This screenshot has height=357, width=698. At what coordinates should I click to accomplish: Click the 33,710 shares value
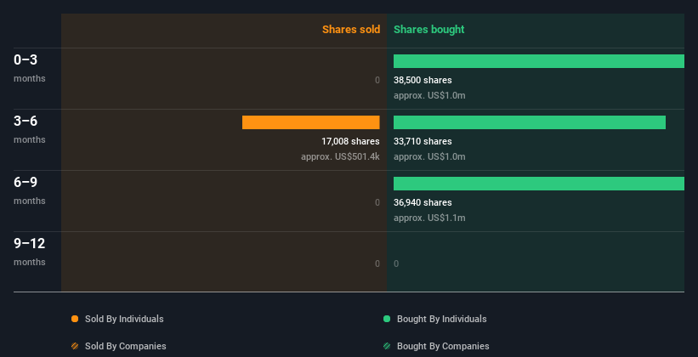click(423, 142)
